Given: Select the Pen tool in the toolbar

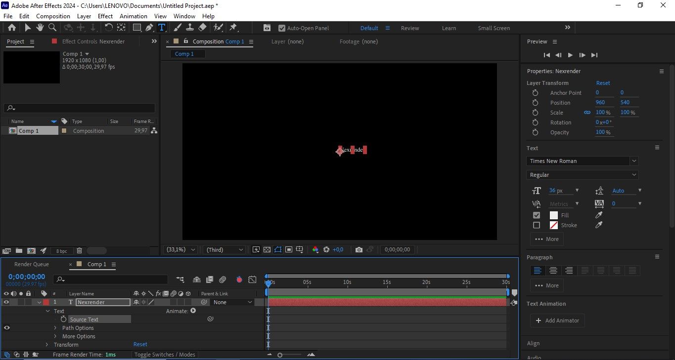Looking at the screenshot, I should [x=149, y=28].
